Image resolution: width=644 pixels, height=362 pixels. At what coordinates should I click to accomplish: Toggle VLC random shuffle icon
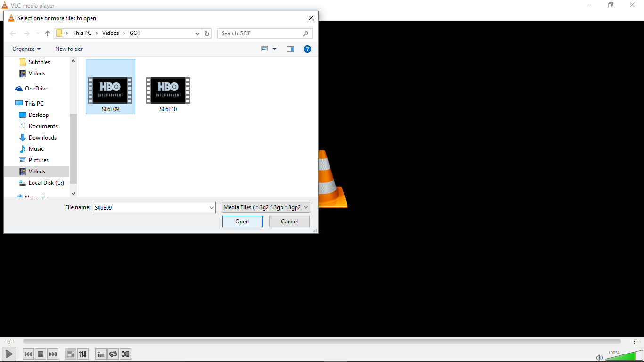125,354
